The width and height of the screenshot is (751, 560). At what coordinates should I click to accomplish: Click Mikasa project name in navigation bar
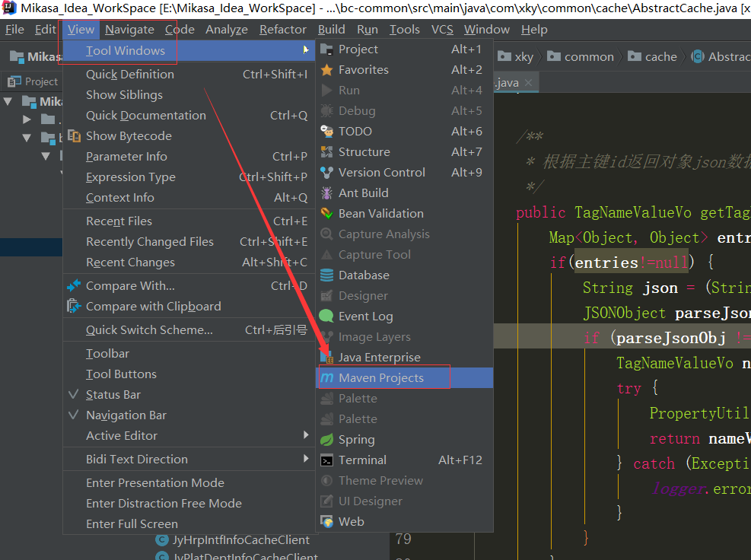(45, 56)
